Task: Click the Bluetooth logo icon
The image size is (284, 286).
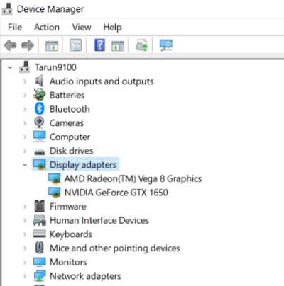Action: [x=39, y=109]
